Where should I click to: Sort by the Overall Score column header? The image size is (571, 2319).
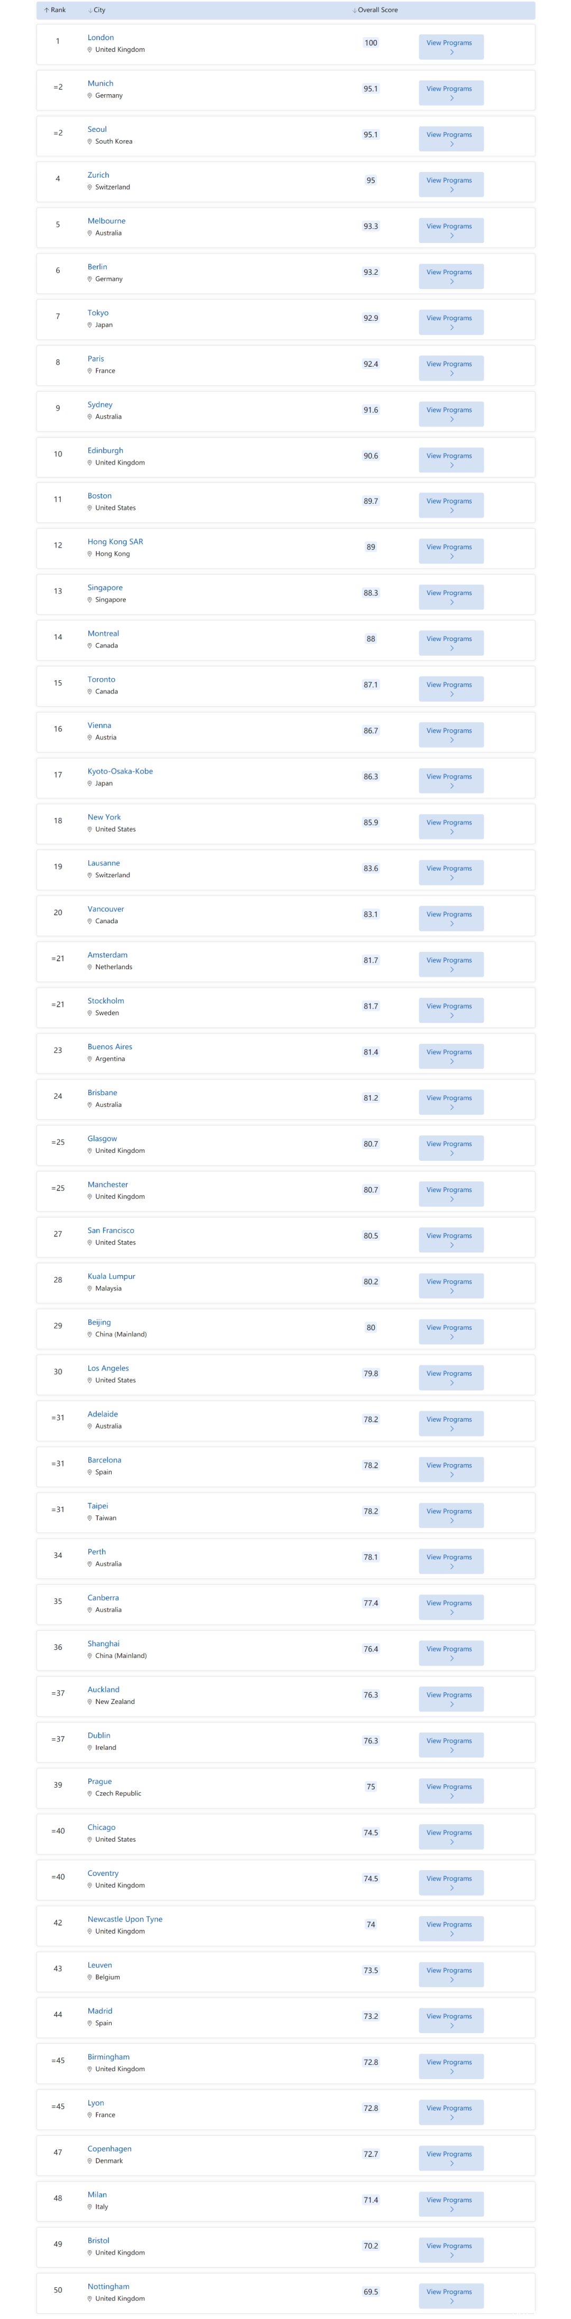[377, 10]
